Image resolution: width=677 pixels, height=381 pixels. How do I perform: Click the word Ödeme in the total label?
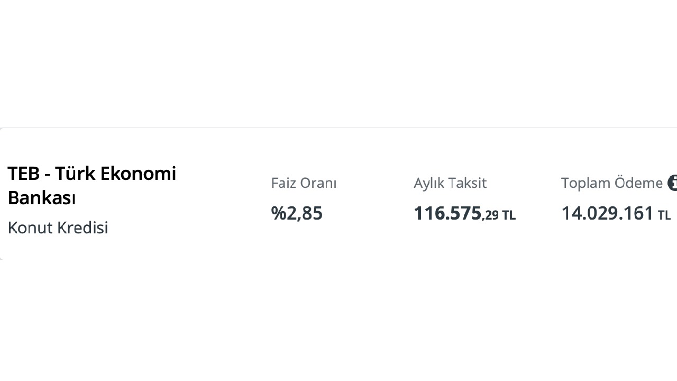640,183
